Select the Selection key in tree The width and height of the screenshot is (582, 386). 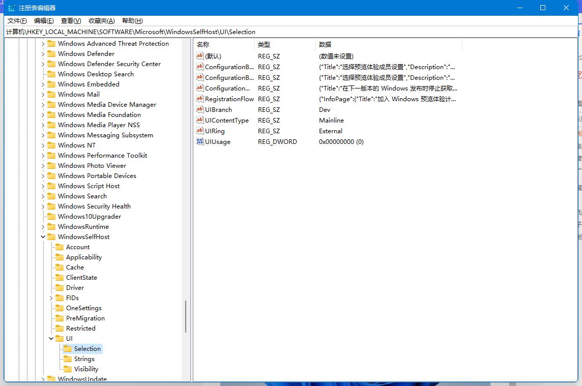pyautogui.click(x=87, y=348)
